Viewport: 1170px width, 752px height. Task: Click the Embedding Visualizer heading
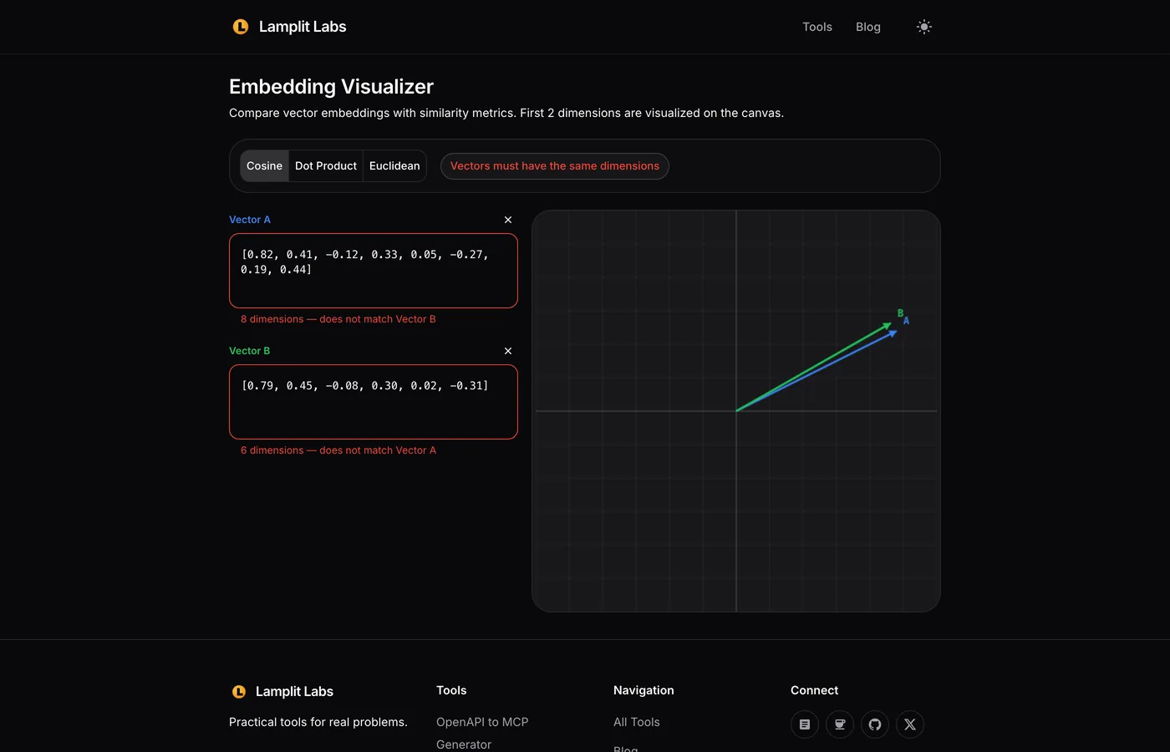click(331, 87)
